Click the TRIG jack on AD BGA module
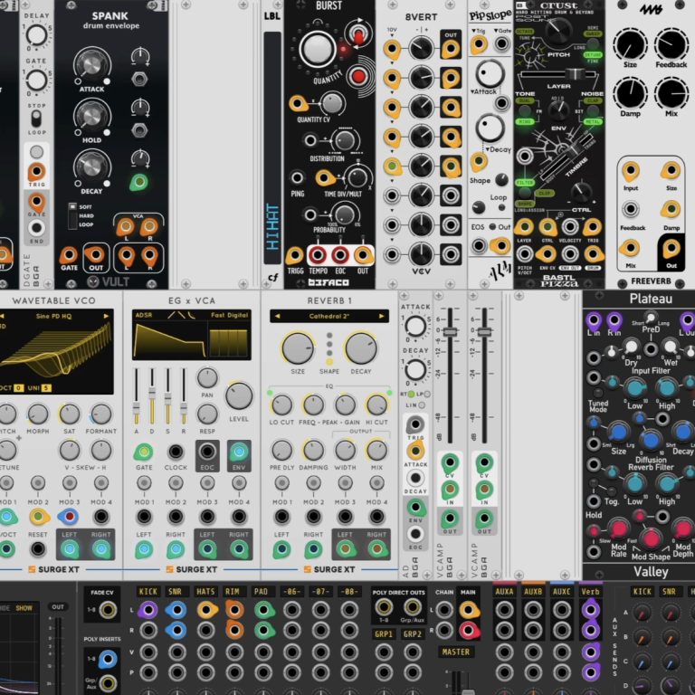695x695 pixels. [x=415, y=424]
